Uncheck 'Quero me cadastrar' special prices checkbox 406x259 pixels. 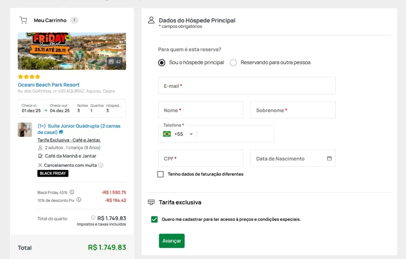[x=155, y=219]
